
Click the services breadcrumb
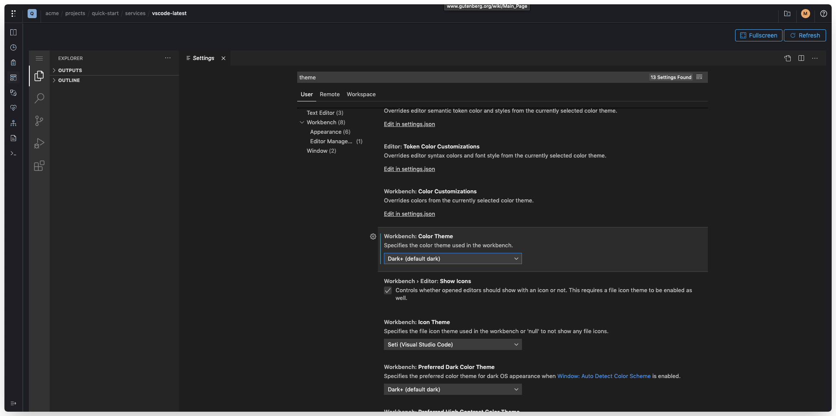pos(135,13)
